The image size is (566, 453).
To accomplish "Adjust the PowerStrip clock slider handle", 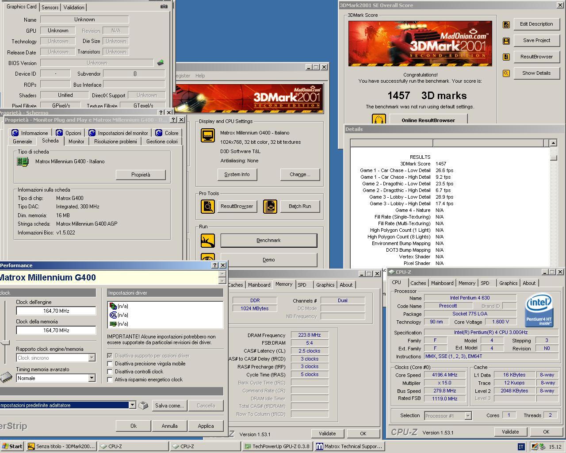I will [5, 343].
